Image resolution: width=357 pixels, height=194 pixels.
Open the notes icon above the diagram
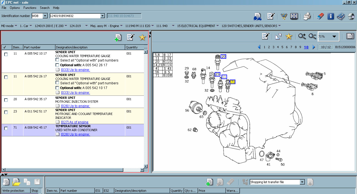pos(266,36)
